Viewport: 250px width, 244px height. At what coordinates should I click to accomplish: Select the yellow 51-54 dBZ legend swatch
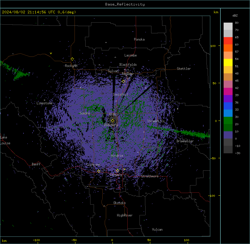tap(228, 62)
